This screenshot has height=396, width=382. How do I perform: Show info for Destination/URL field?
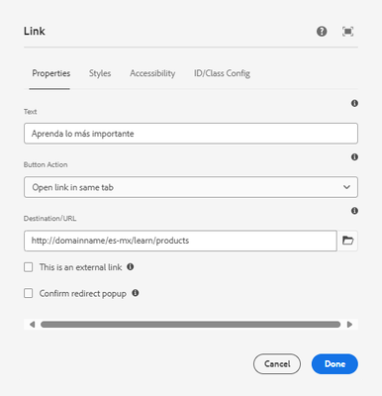pos(354,211)
